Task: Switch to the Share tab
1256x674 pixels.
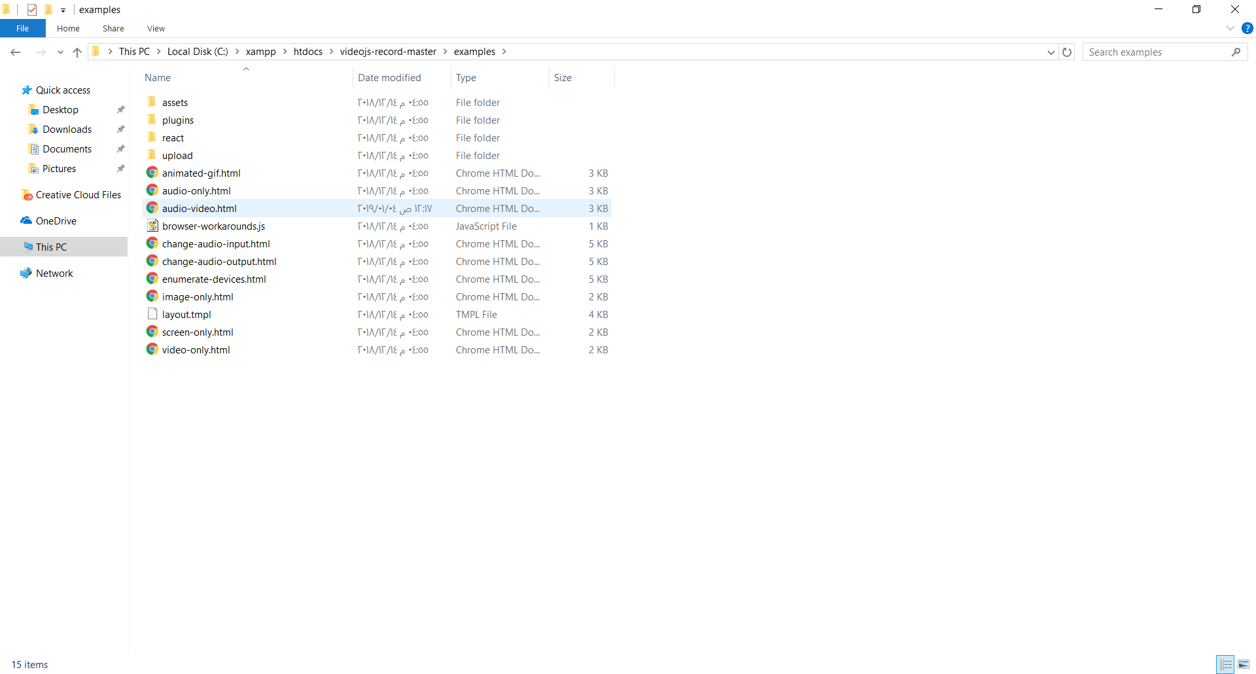Action: tap(113, 28)
